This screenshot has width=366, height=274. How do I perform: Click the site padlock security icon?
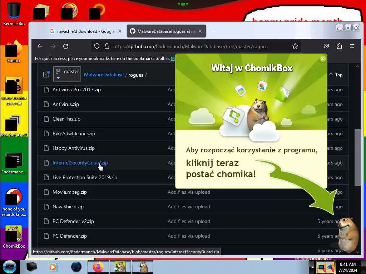tap(107, 46)
